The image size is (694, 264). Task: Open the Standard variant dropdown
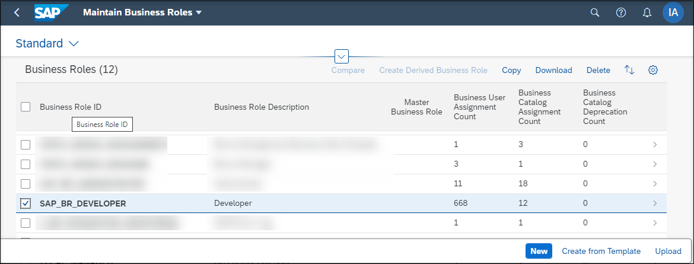(47, 43)
